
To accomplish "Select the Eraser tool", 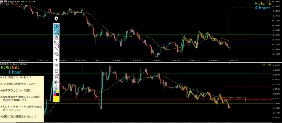I will click(56, 54).
